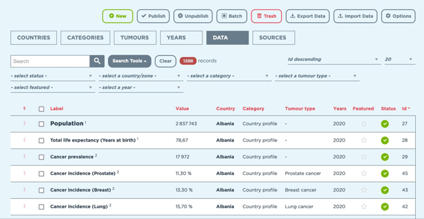Viewport: 424px width, 219px height.
Task: Click drag handle of Population row
Action: tap(24, 123)
